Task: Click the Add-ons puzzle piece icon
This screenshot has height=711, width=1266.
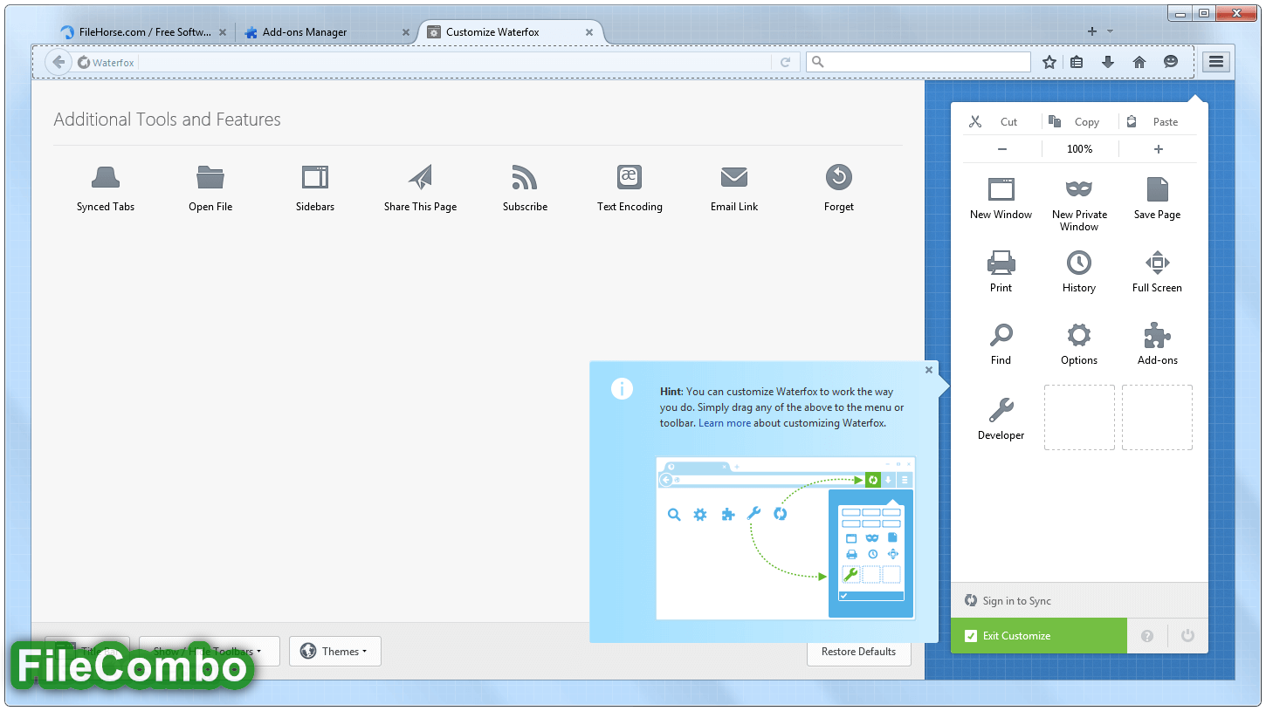Action: pyautogui.click(x=1157, y=335)
